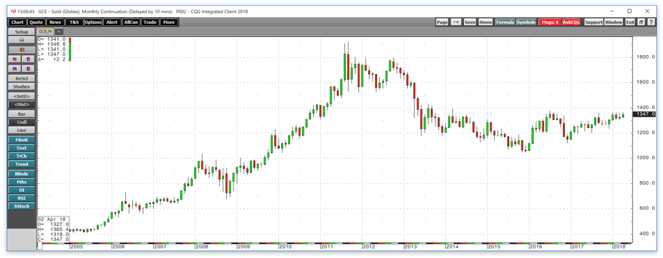Toggle BBnds Bollinger bands study
663x258 pixels.
pyautogui.click(x=22, y=174)
